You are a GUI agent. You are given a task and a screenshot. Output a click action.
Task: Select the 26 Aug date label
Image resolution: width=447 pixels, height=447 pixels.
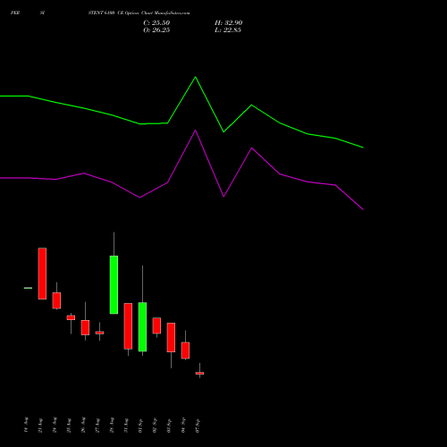click(x=83, y=426)
